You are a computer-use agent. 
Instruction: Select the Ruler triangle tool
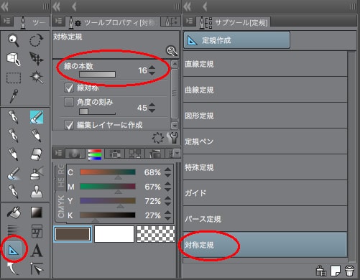point(14,250)
